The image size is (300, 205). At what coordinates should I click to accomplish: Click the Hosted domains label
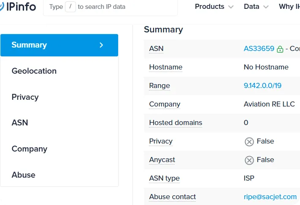[x=176, y=122]
